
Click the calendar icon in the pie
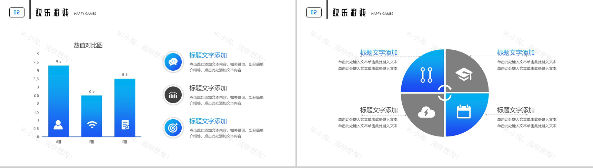[x=464, y=112]
